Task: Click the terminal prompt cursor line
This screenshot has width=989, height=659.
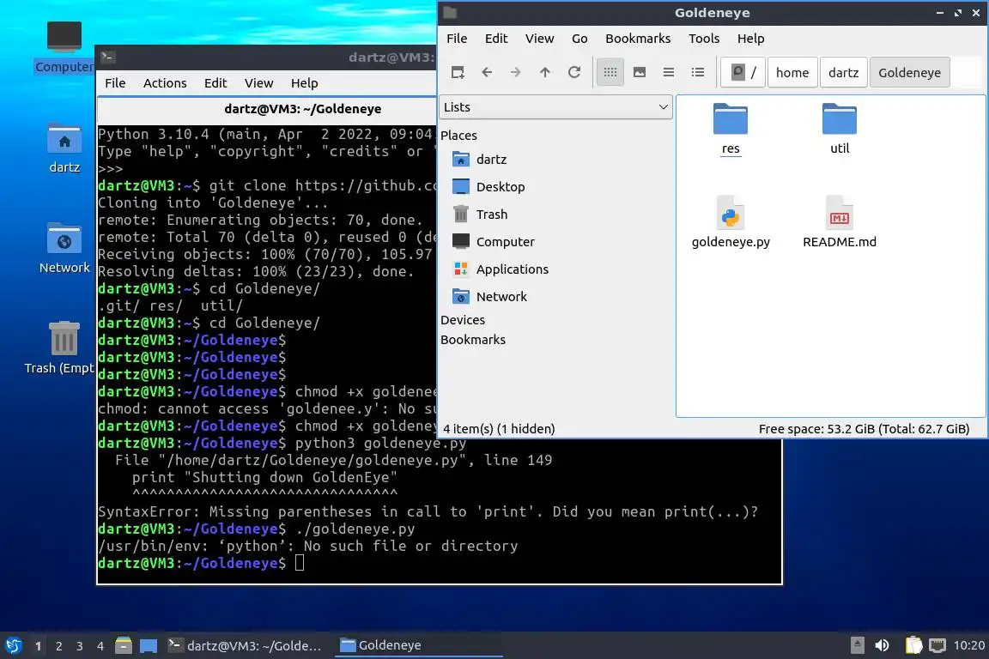Action: (300, 563)
